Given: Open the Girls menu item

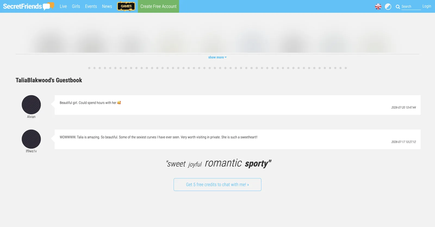Looking at the screenshot, I should [76, 6].
